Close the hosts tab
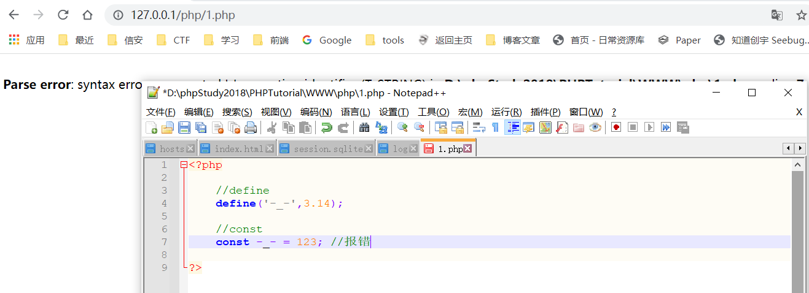Screen dimensions: 809x293 (190, 148)
